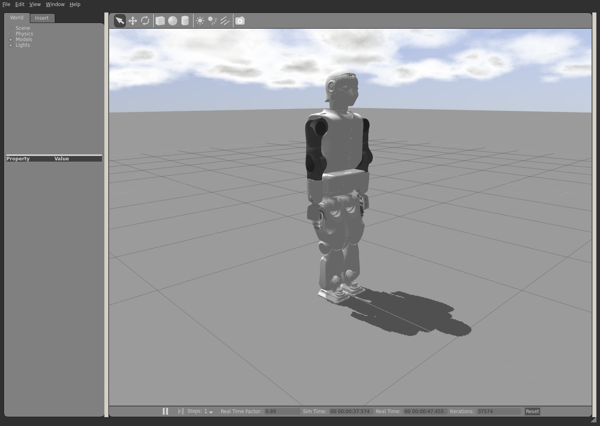The height and width of the screenshot is (426, 600).
Task: Open the Window menu
Action: click(x=55, y=4)
